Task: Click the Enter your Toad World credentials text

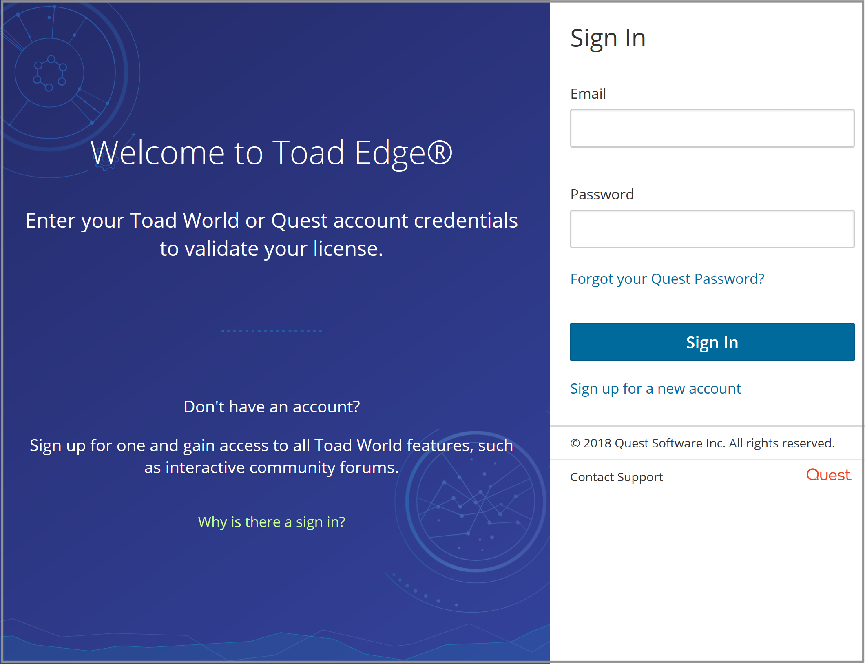Action: pyautogui.click(x=272, y=235)
